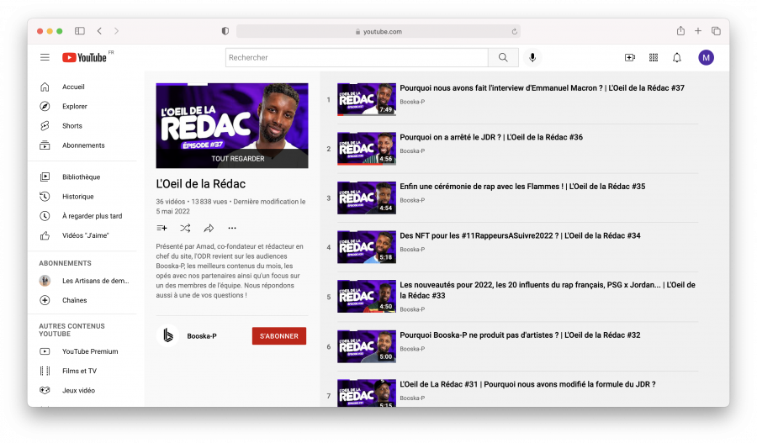This screenshot has width=757, height=443.
Task: Open the Create video icon
Action: 629,57
